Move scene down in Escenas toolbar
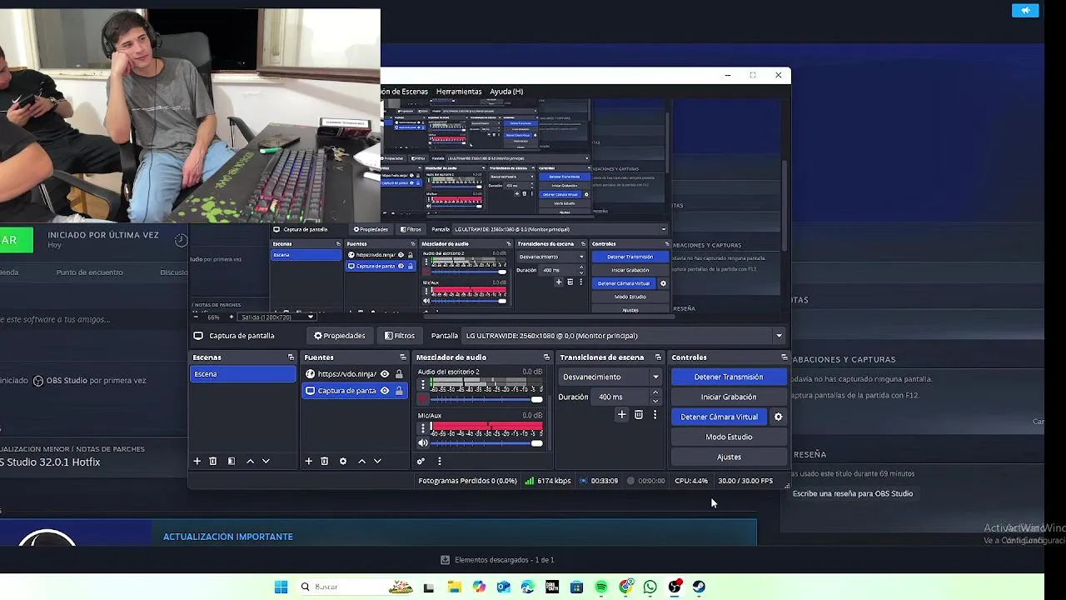 [266, 461]
